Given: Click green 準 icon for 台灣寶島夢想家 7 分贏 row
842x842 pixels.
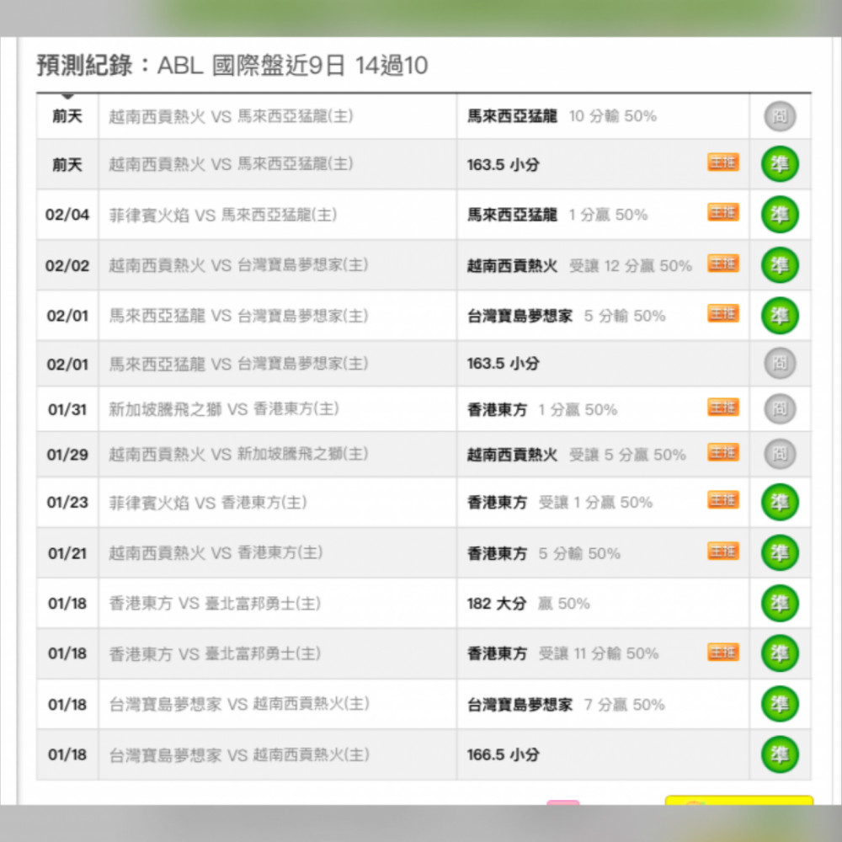Looking at the screenshot, I should (780, 704).
